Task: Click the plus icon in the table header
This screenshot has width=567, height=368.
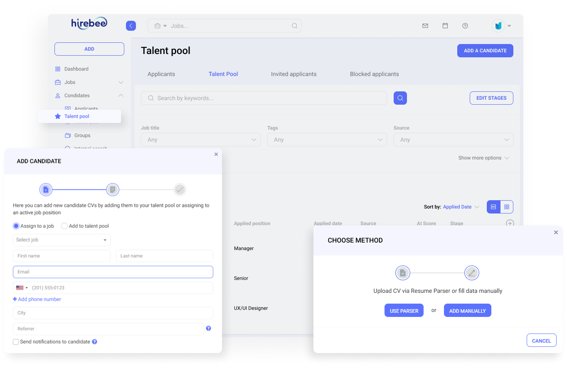Action: tap(510, 223)
